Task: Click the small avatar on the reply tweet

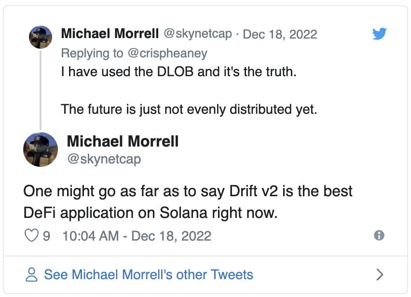Action: coord(41,37)
